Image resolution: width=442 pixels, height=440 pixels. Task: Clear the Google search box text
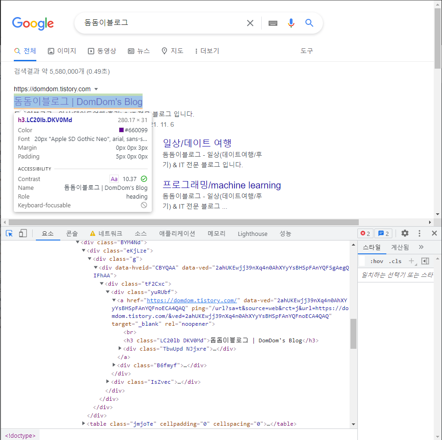pyautogui.click(x=250, y=23)
